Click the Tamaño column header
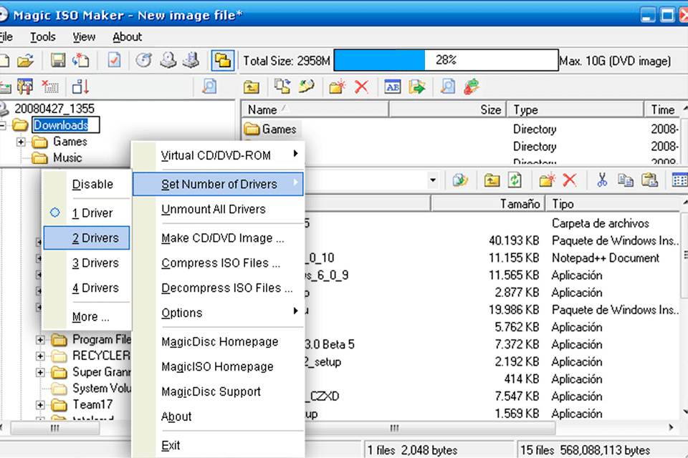This screenshot has width=688, height=458. tap(488, 204)
